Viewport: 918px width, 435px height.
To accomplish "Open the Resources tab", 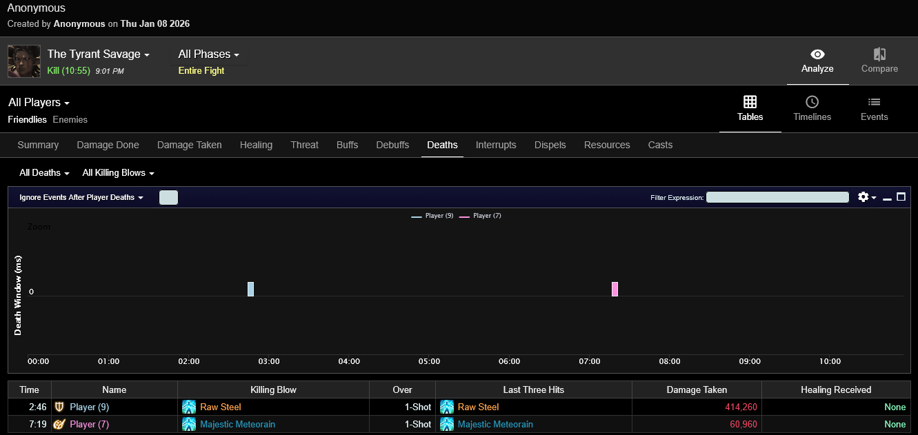I will pos(607,145).
